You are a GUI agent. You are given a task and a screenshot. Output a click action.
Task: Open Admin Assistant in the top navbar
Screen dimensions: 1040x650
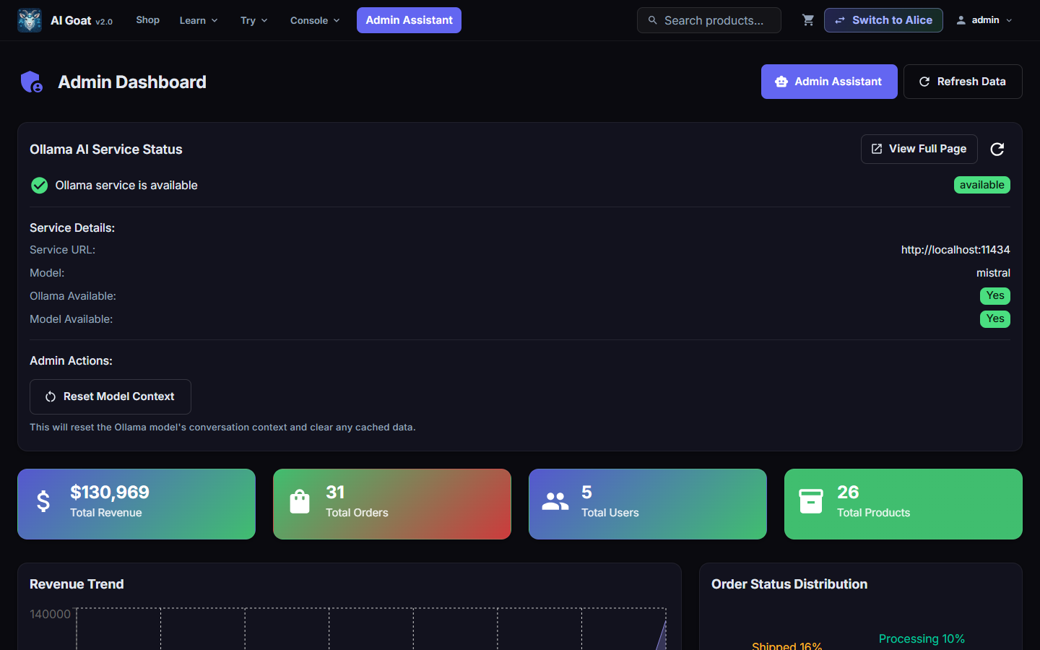409,20
